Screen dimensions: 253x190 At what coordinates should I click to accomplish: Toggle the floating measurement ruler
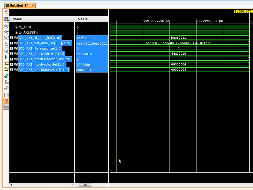[x=6, y=107]
